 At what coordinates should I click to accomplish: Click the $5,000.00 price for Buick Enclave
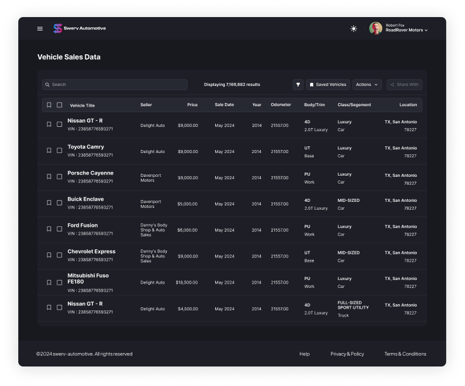tap(188, 204)
